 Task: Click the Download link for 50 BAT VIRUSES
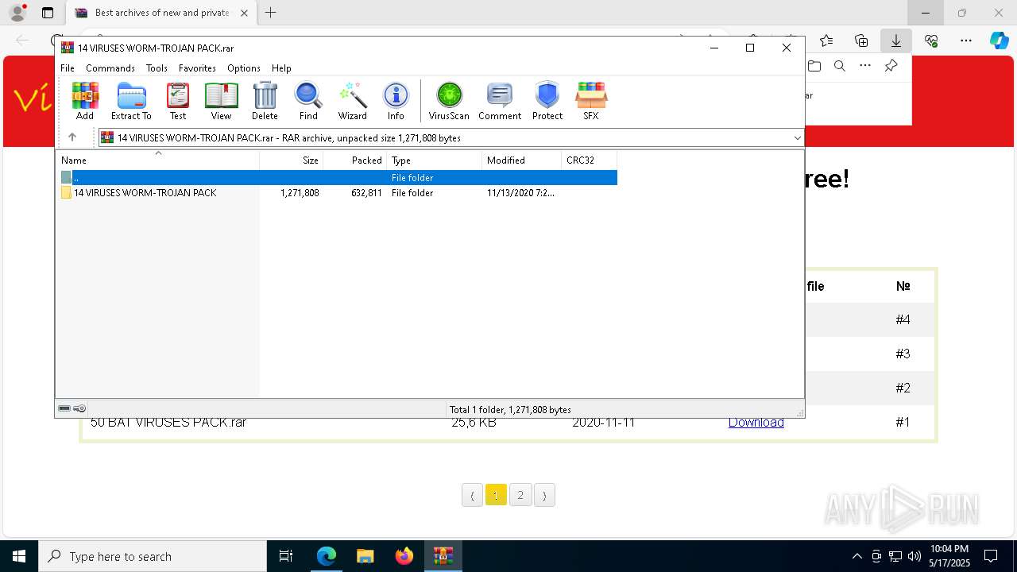tap(756, 422)
